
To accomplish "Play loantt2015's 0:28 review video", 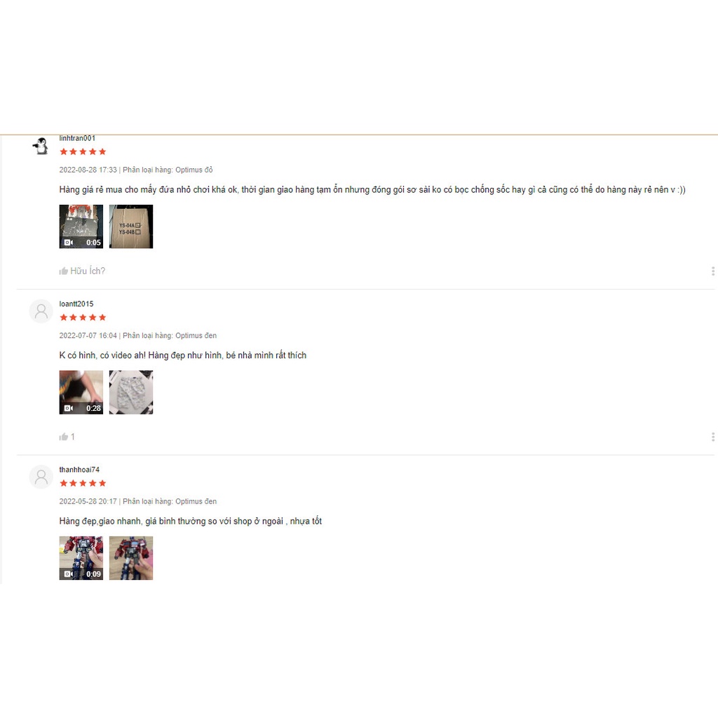I will (81, 393).
